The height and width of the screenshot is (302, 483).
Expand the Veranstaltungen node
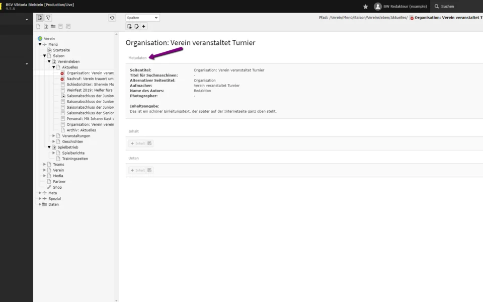[x=54, y=136]
